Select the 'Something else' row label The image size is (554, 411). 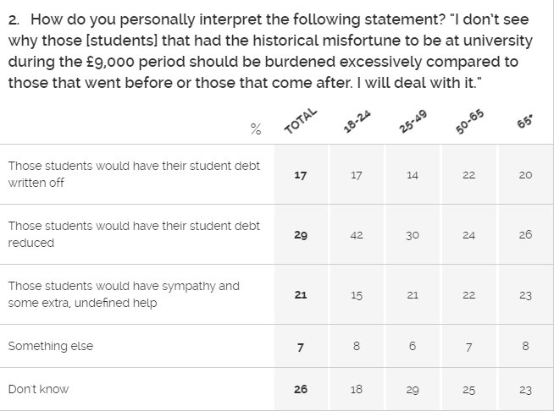[x=51, y=346]
